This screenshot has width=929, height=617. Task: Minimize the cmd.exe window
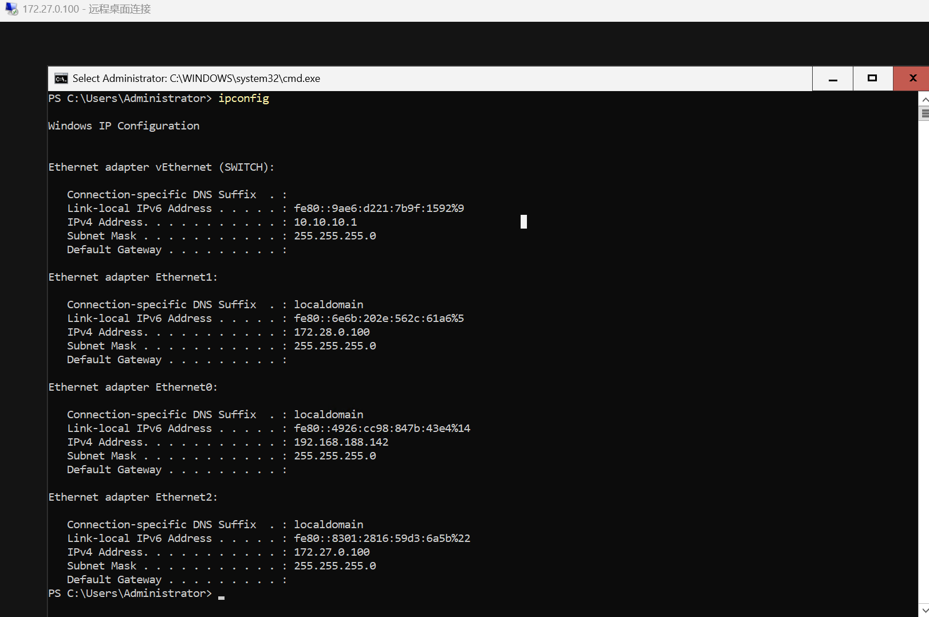833,78
